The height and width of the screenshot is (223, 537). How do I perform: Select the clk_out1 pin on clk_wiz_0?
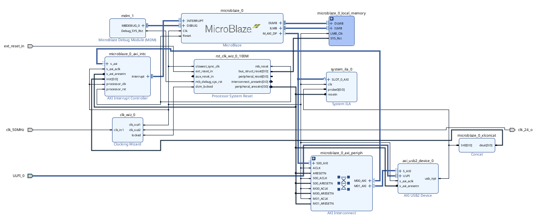(x=135, y=125)
